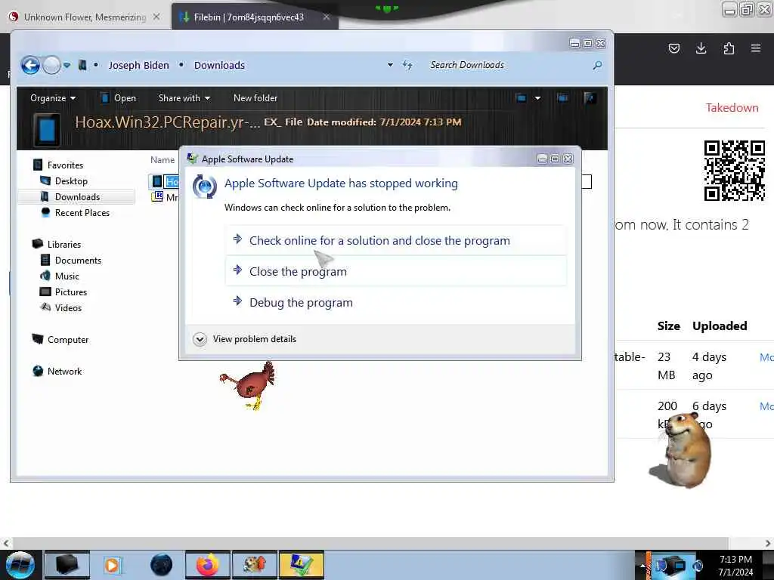Click New folder in the toolbar
This screenshot has height=580, width=774.
(255, 97)
